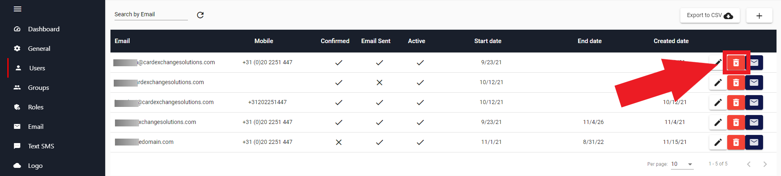Delete the edomain.com user row

click(x=736, y=142)
